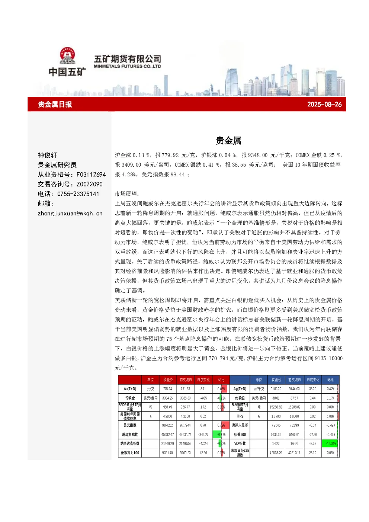Click the line starting 美联储新一轮的宽松周期
The height and width of the screenshot is (522, 369).
[x=228, y=300]
